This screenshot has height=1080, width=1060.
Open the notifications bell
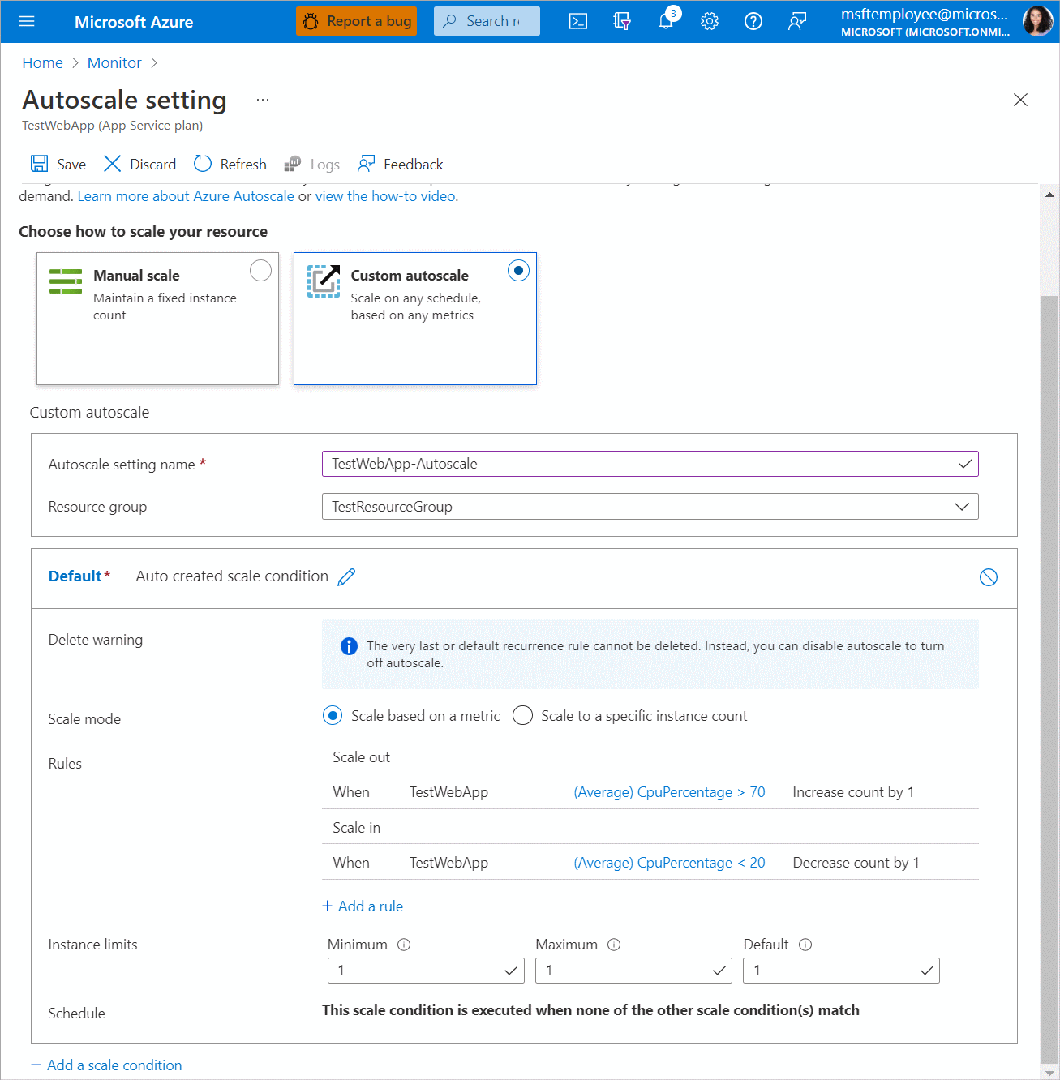[666, 21]
